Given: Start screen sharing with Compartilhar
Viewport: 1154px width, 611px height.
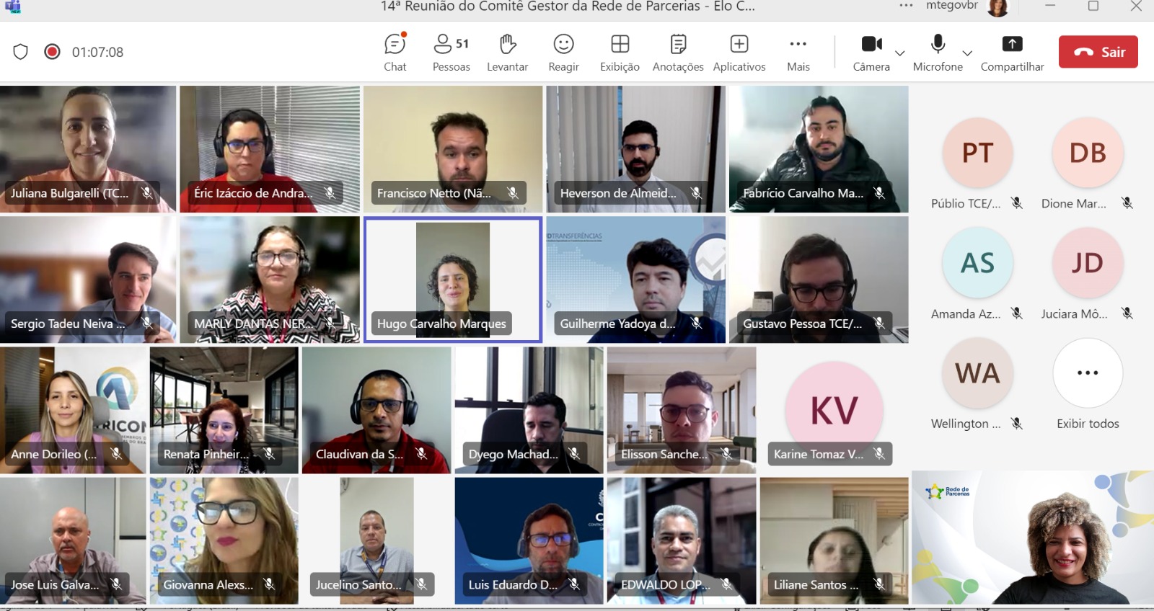Looking at the screenshot, I should click(x=1012, y=53).
